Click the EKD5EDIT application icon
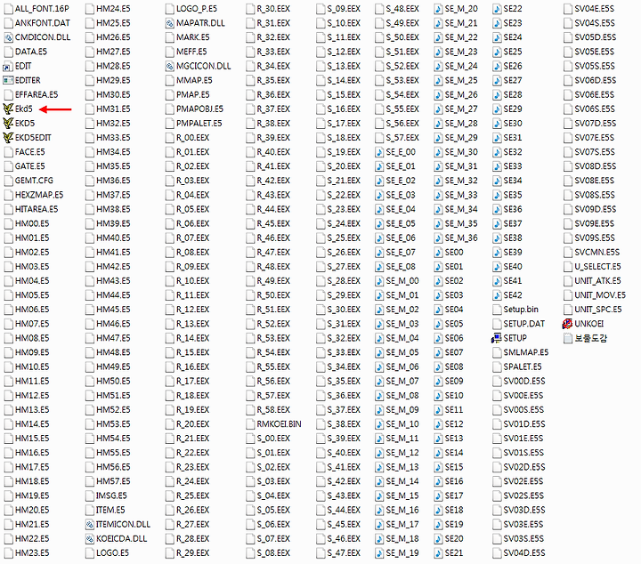641x564 pixels. [8, 138]
